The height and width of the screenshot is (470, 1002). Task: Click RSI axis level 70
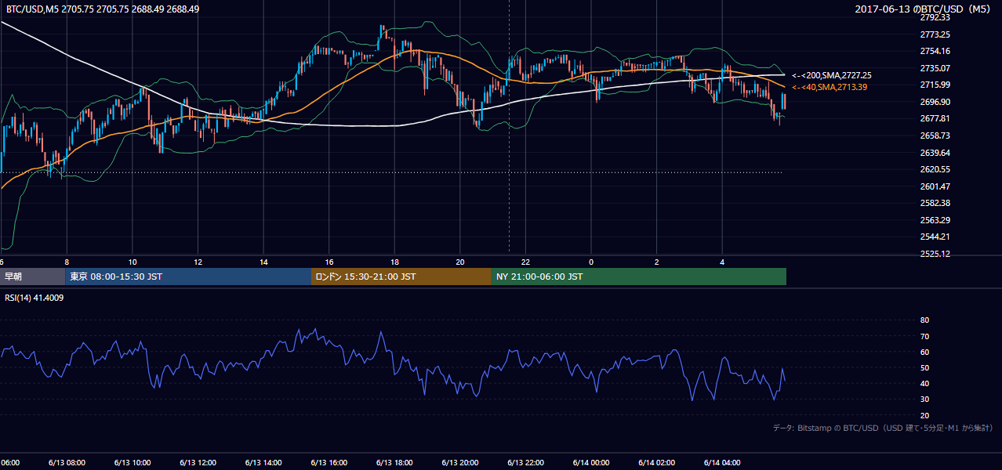click(x=924, y=336)
